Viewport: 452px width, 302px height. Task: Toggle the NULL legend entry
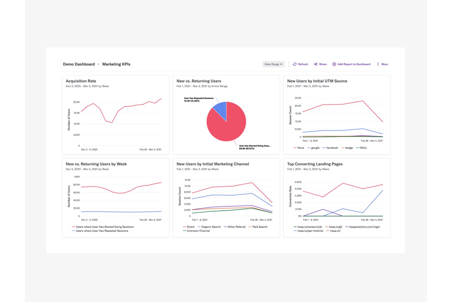point(362,148)
